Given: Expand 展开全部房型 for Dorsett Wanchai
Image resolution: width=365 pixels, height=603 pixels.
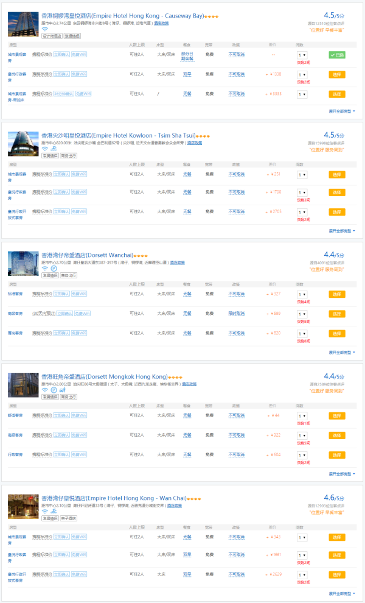Looking at the screenshot, I should tap(342, 352).
